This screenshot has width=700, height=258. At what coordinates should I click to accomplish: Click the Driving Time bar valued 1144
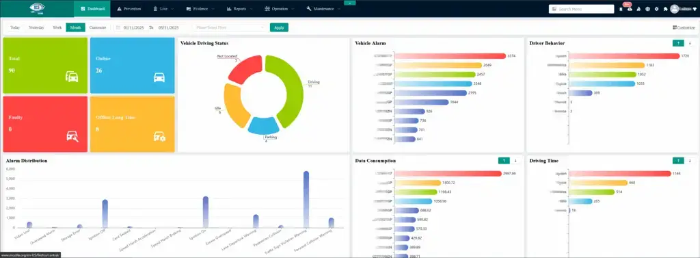tap(620, 173)
